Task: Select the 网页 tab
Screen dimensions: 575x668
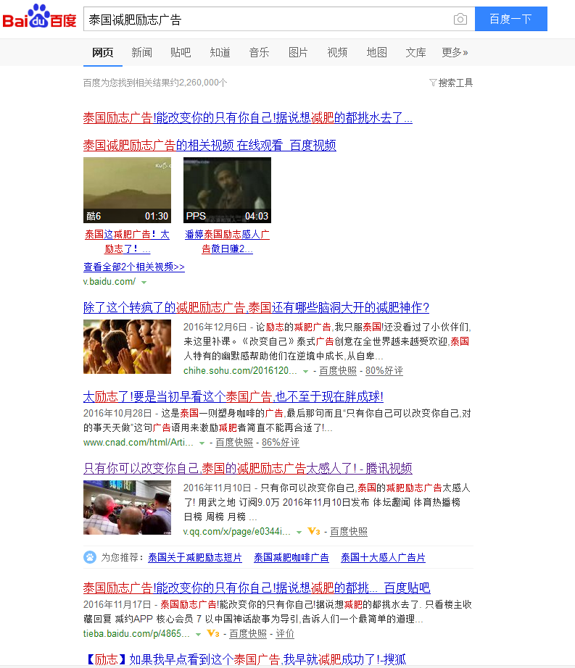Action: tap(103, 53)
